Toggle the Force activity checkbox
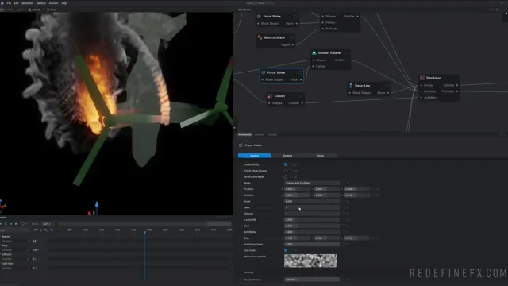 click(x=286, y=164)
